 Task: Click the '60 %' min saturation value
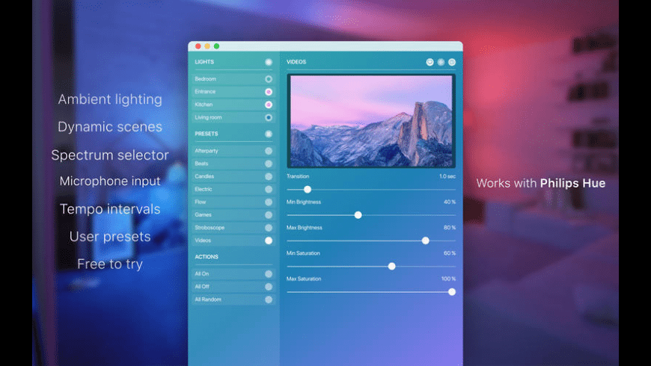pos(449,253)
